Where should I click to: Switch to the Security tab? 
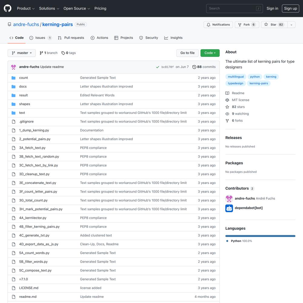148,38
